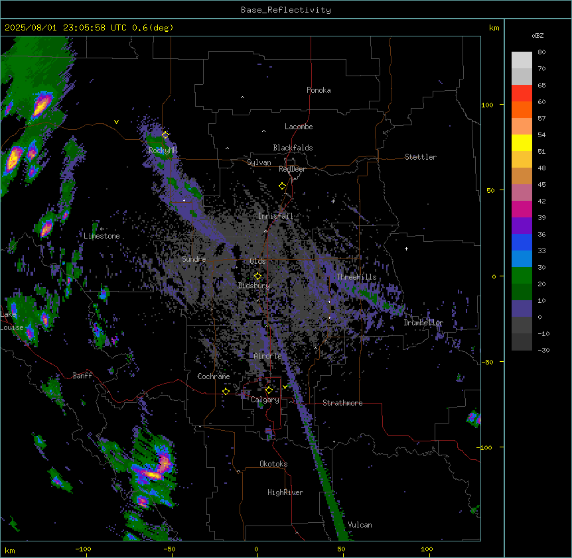The height and width of the screenshot is (558, 572).
Task: Click the yellow diamond marker near RockyMH
Action: pyautogui.click(x=165, y=135)
